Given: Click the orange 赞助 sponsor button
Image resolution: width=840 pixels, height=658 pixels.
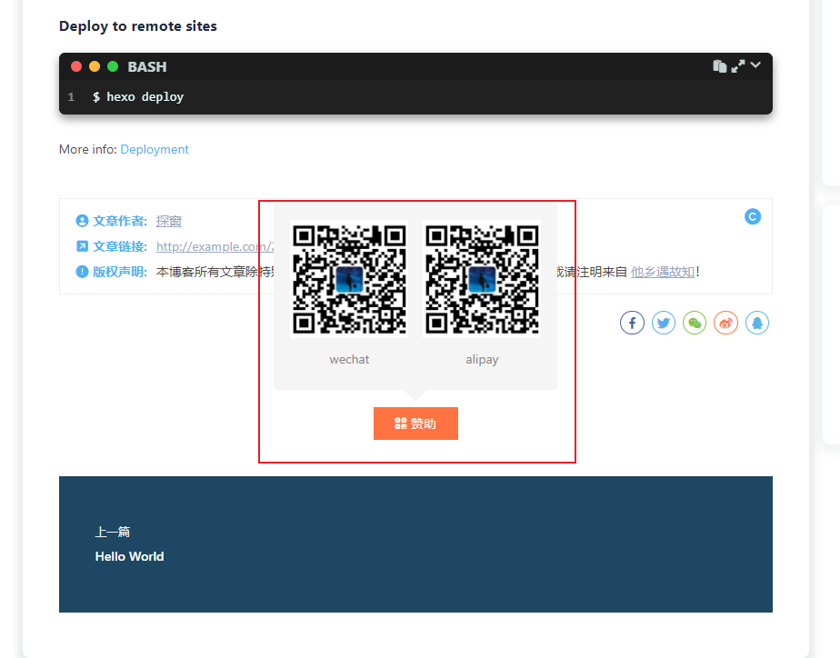Looking at the screenshot, I should click(x=415, y=424).
